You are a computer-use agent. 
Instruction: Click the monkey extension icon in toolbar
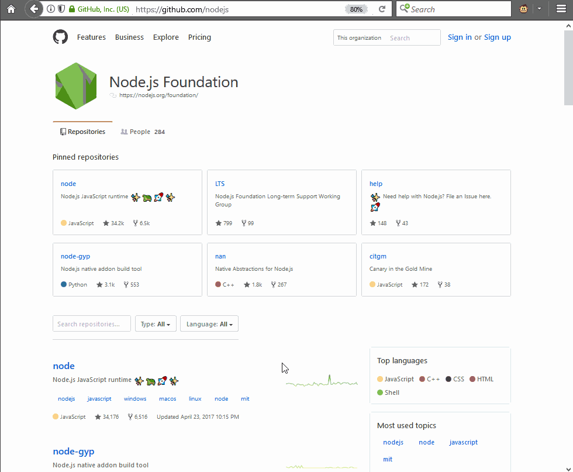point(524,9)
